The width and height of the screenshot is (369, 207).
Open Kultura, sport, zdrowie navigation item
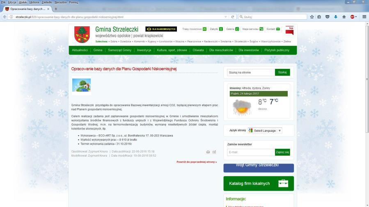pyautogui.click(x=172, y=50)
